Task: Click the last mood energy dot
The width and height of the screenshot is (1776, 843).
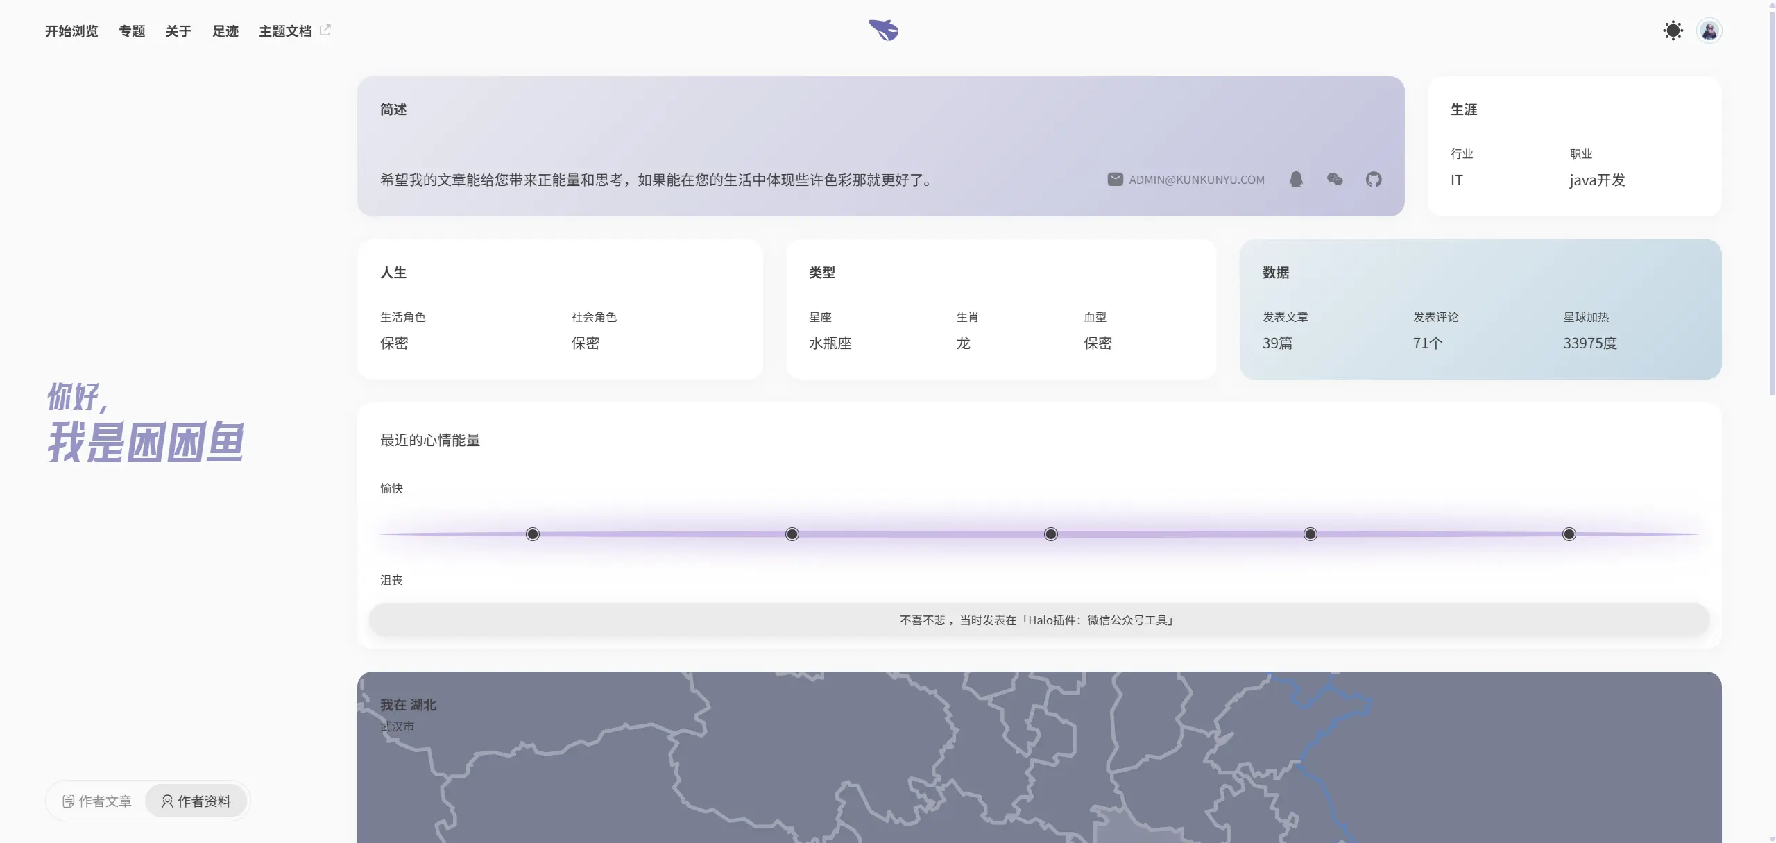Action: click(x=1569, y=534)
